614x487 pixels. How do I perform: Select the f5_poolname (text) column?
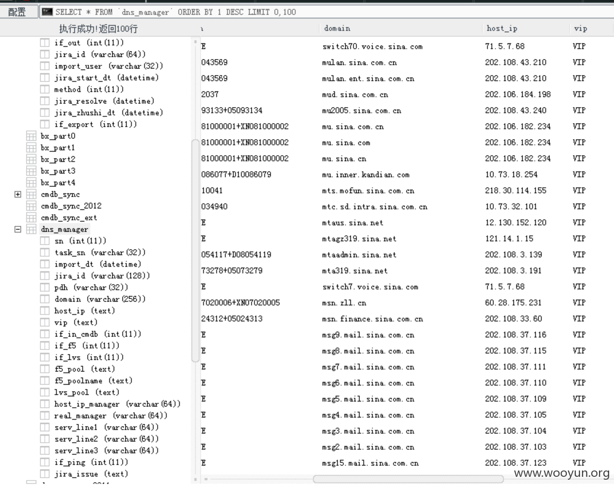(x=93, y=381)
